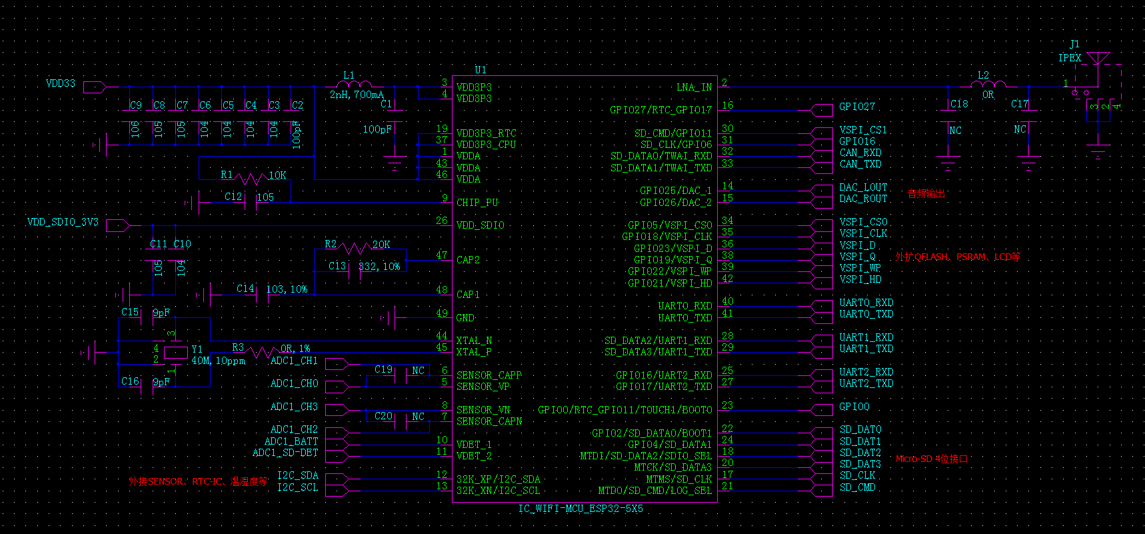Image resolution: width=1145 pixels, height=534 pixels.
Task: Select the '40M, 10ppm' crystal value
Action: coord(218,361)
